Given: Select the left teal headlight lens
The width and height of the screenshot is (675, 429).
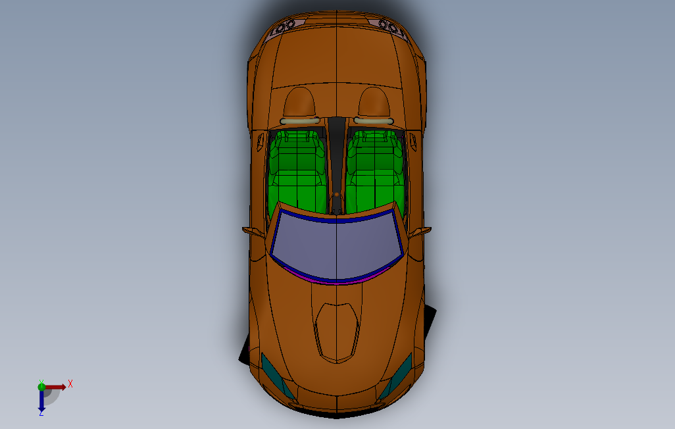Looking at the screenshot, I should tap(278, 376).
